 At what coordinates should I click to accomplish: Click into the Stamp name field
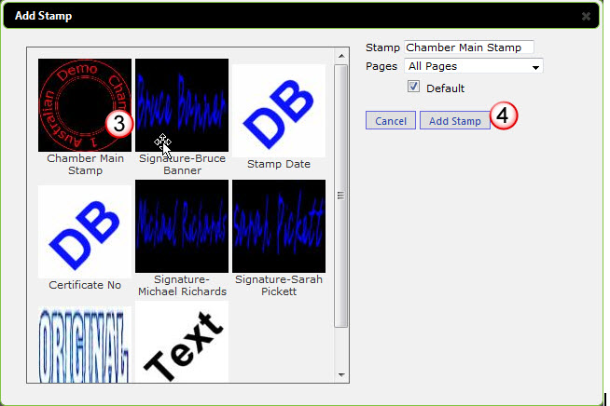[468, 47]
